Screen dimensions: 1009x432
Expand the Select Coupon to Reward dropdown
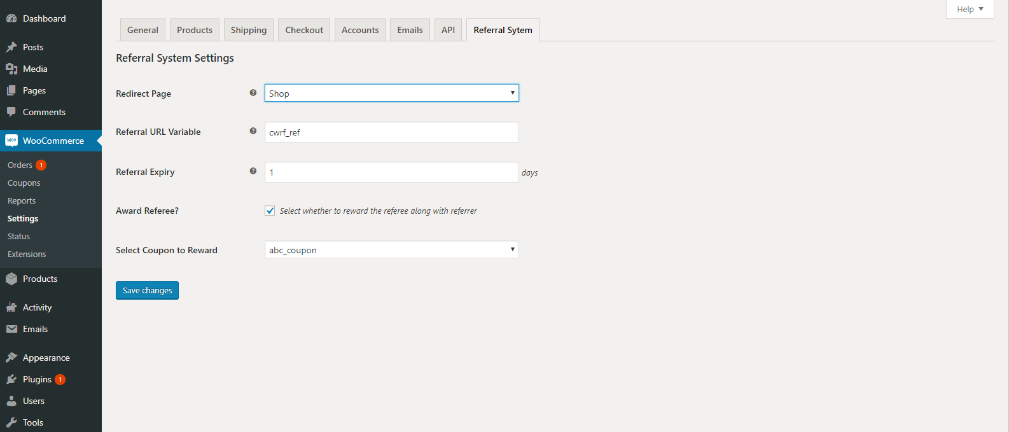(391, 249)
